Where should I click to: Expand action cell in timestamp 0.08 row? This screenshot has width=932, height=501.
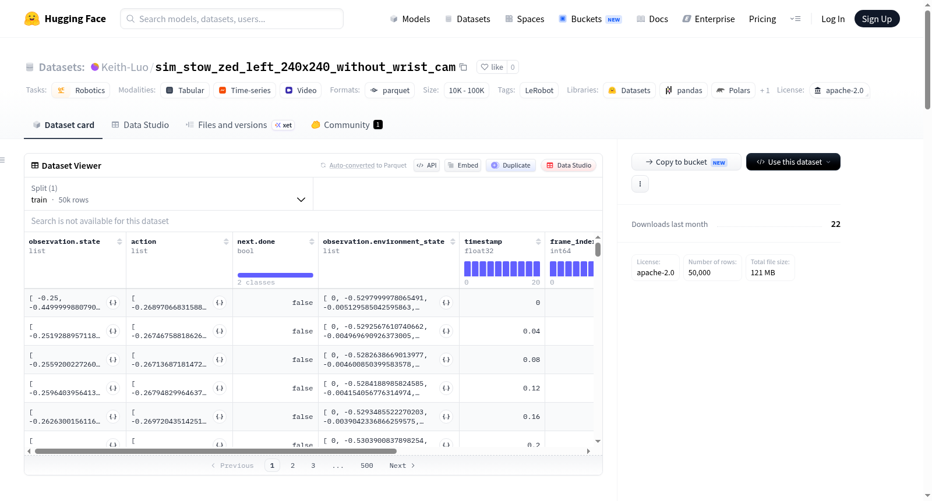220,360
